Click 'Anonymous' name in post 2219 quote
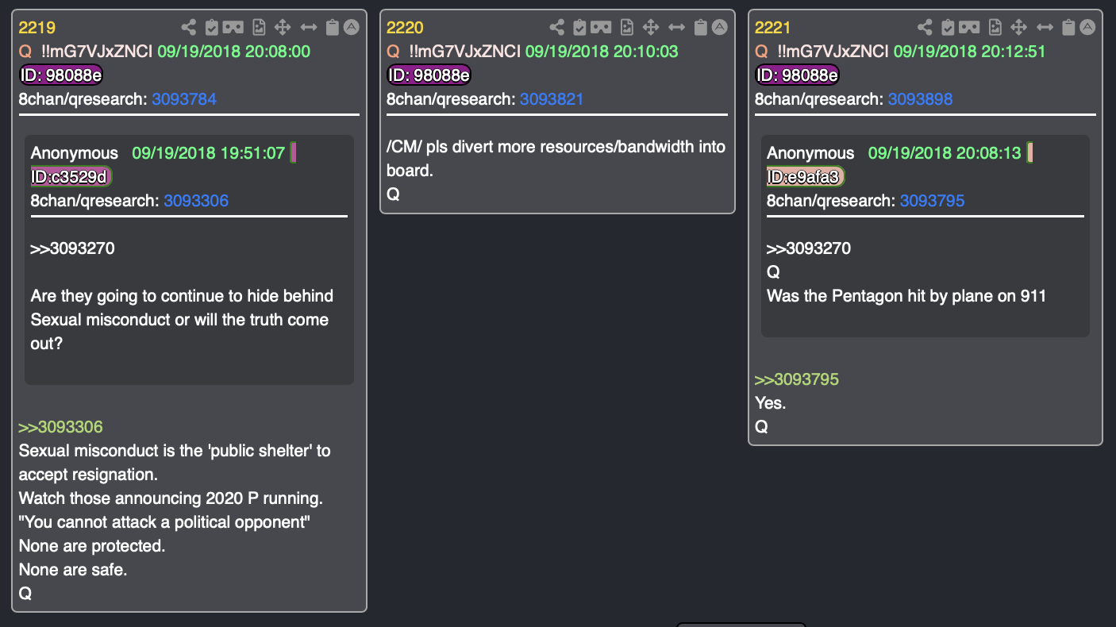 [x=74, y=153]
